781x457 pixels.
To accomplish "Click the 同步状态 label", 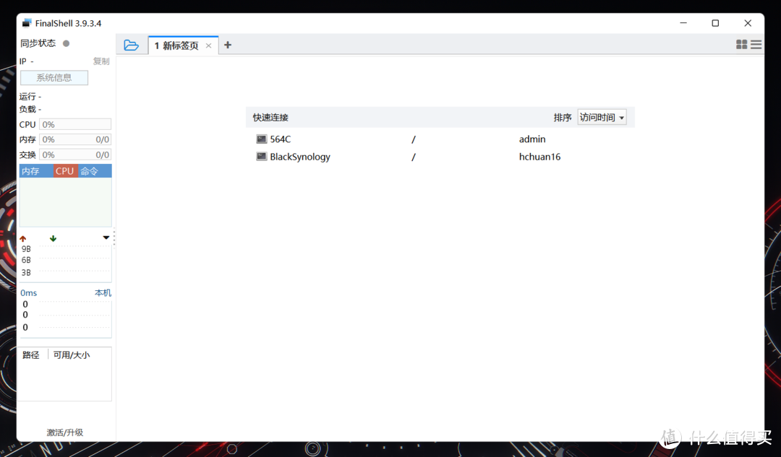I will (38, 43).
